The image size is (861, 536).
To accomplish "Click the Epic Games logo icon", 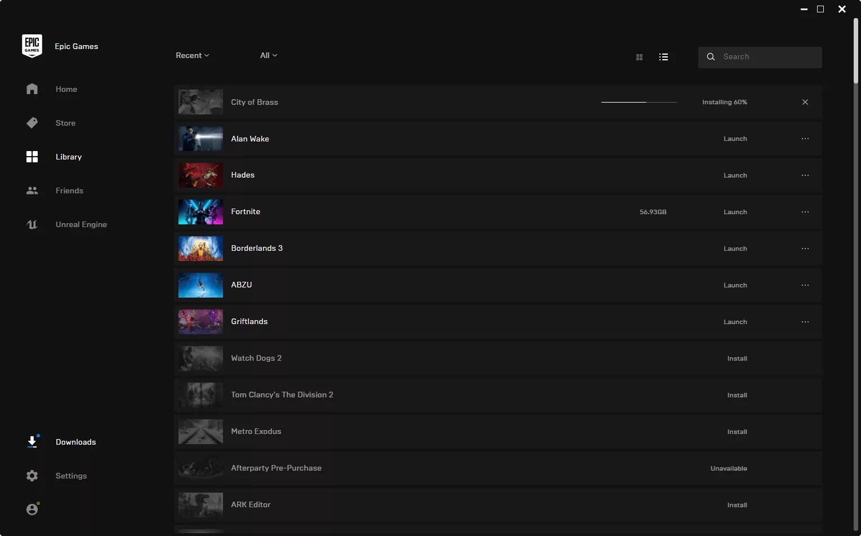I will pyautogui.click(x=32, y=46).
